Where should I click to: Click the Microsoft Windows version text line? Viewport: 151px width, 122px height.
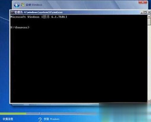click(x=39, y=17)
